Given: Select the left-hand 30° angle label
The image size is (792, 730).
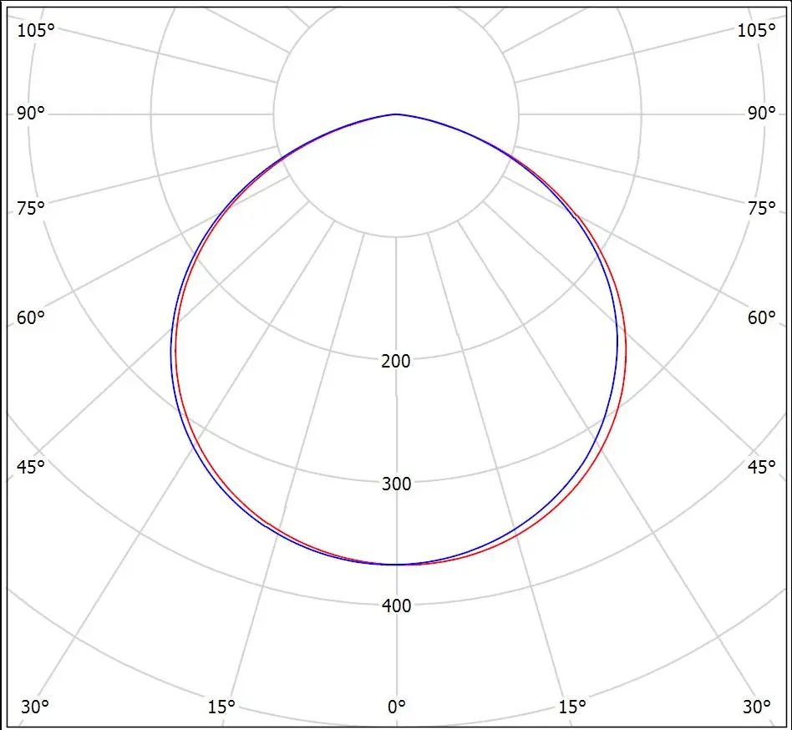Looking at the screenshot, I should click(35, 707).
